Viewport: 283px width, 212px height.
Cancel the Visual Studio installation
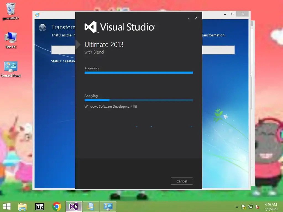tap(182, 181)
